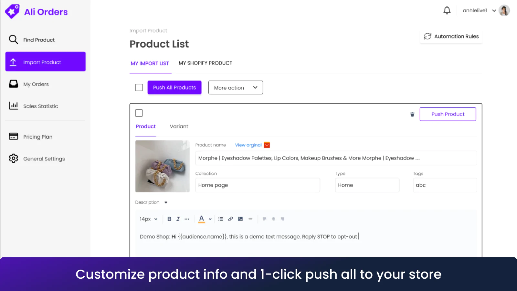Delete product using trash icon
Image resolution: width=517 pixels, height=291 pixels.
click(x=412, y=114)
